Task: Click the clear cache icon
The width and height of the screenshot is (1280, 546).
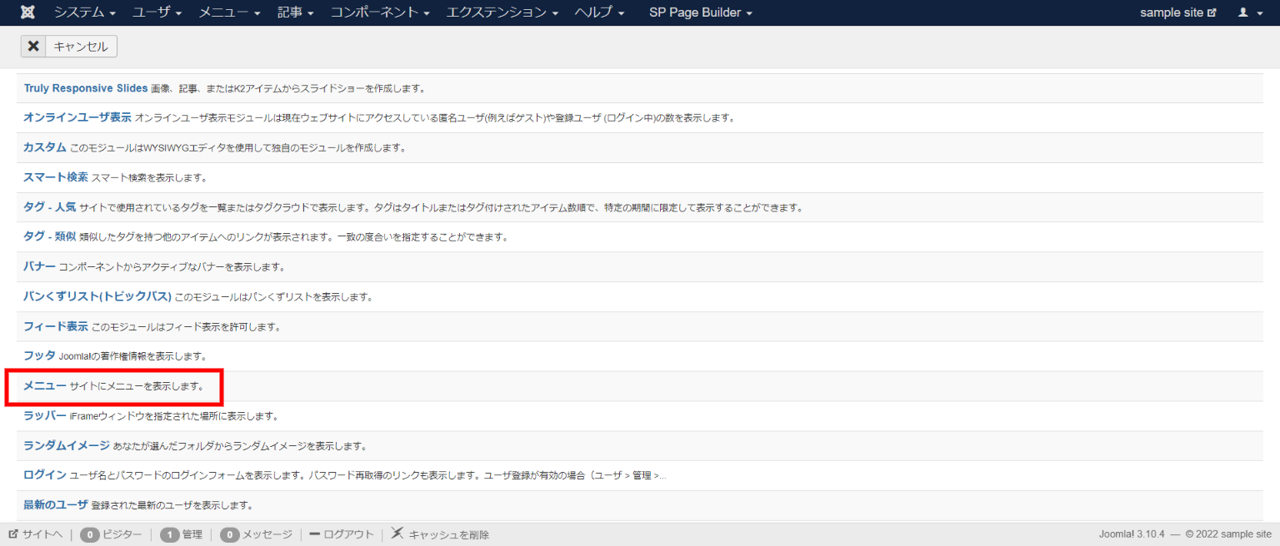Action: tap(397, 534)
